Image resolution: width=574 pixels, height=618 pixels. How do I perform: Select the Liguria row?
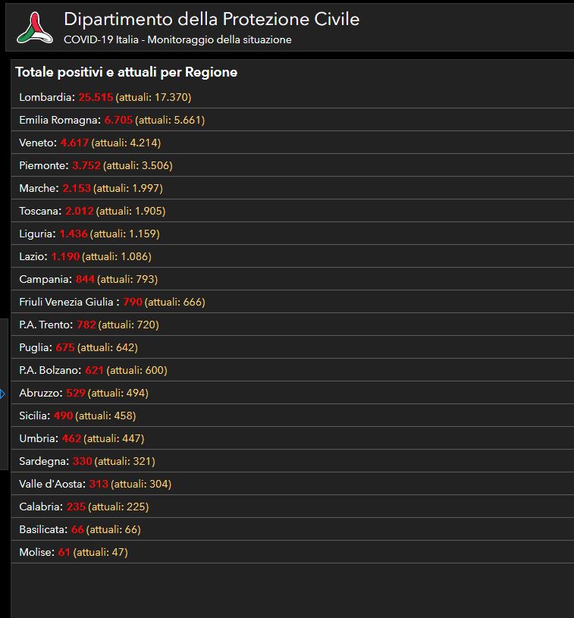tap(89, 234)
